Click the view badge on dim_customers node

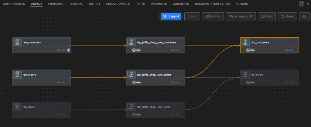tap(251, 50)
